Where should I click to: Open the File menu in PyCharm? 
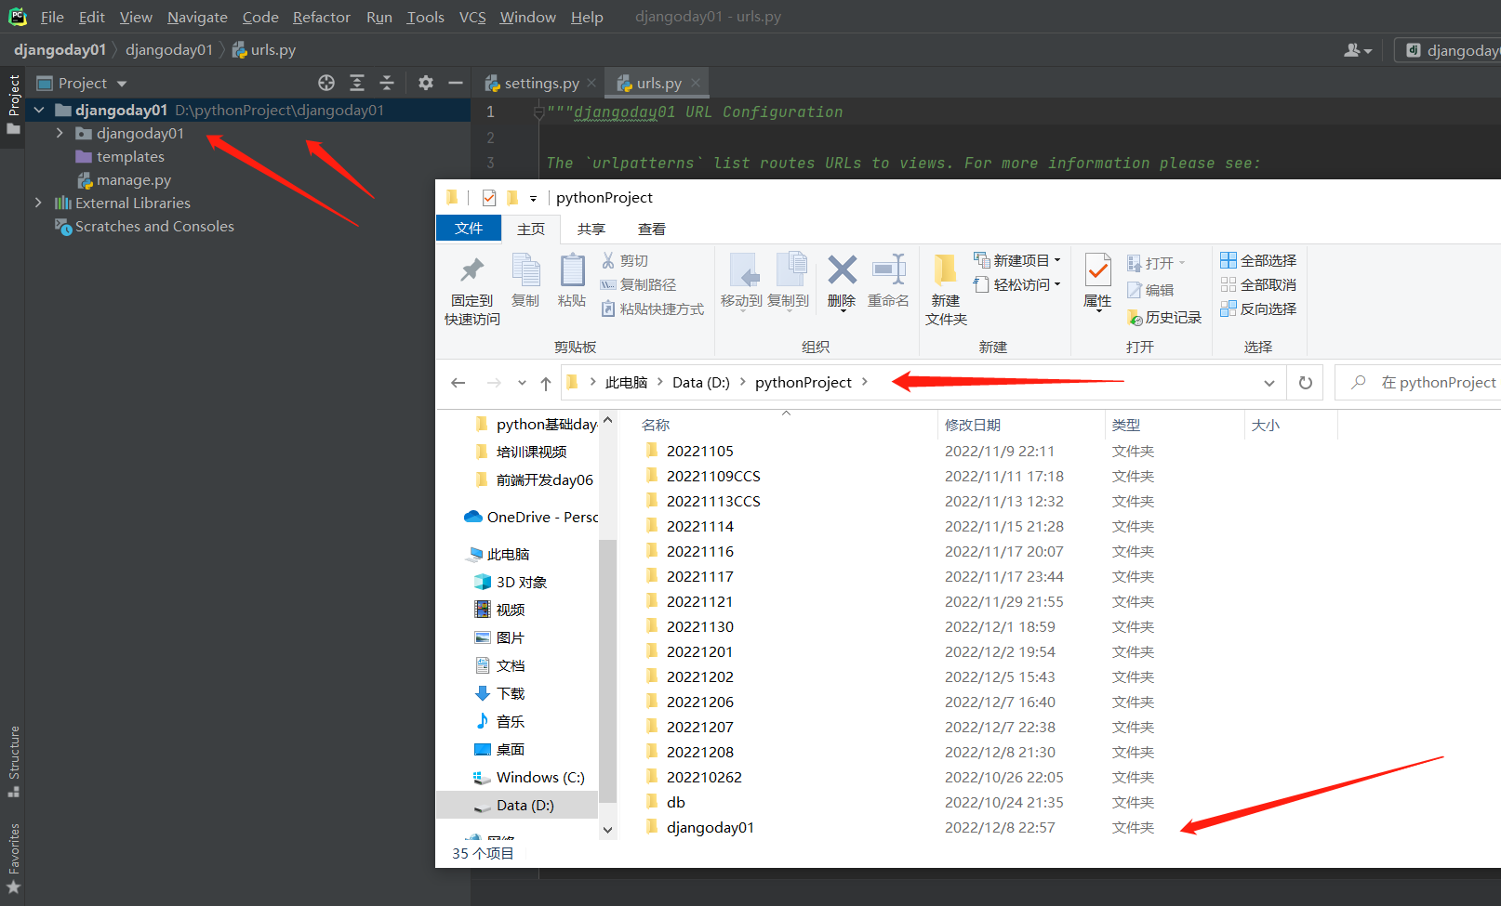pyautogui.click(x=52, y=17)
